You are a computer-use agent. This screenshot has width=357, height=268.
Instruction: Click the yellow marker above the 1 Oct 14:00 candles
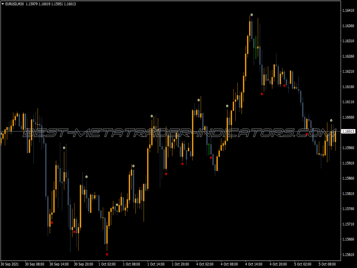152,116
